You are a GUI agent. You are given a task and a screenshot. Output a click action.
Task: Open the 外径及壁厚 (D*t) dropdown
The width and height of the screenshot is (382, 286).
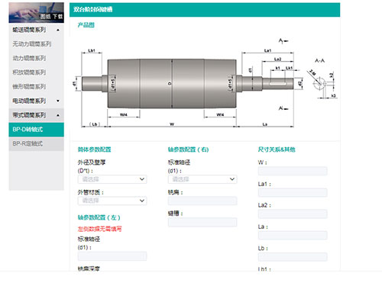click(x=112, y=179)
